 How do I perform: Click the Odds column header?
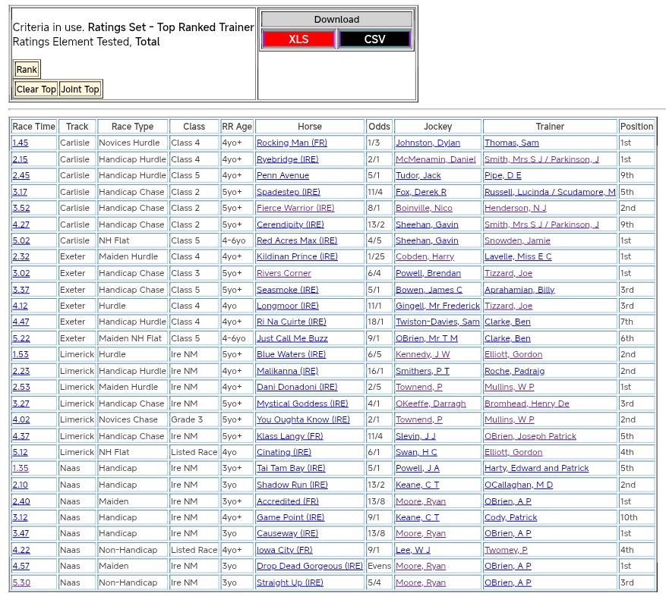[379, 127]
